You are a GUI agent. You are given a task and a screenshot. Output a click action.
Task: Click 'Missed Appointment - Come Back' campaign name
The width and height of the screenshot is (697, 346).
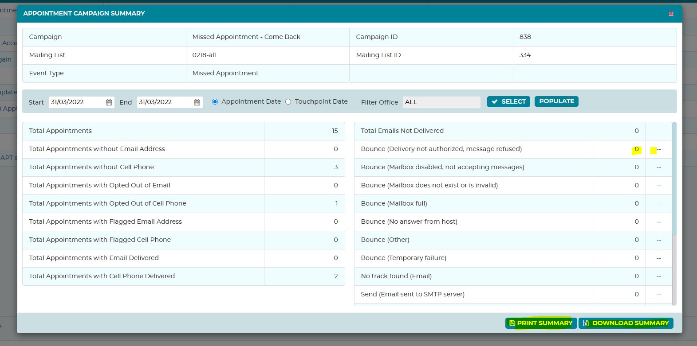[246, 37]
